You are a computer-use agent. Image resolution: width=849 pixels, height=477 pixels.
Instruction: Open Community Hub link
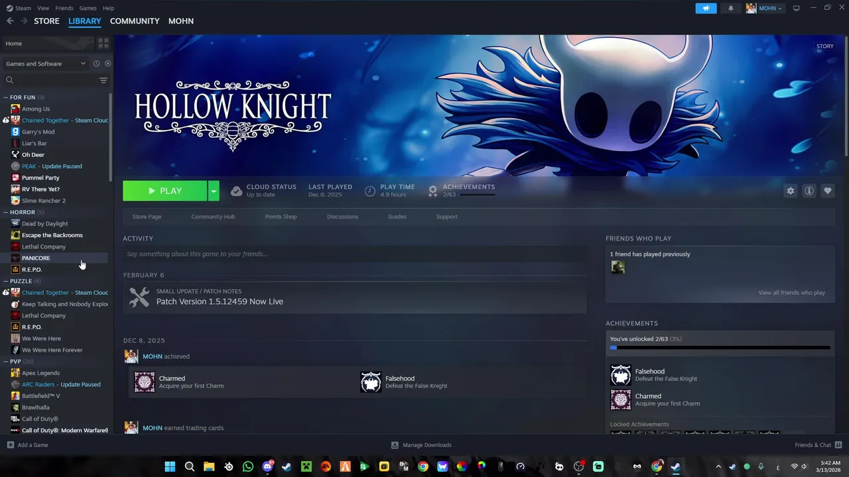[213, 217]
